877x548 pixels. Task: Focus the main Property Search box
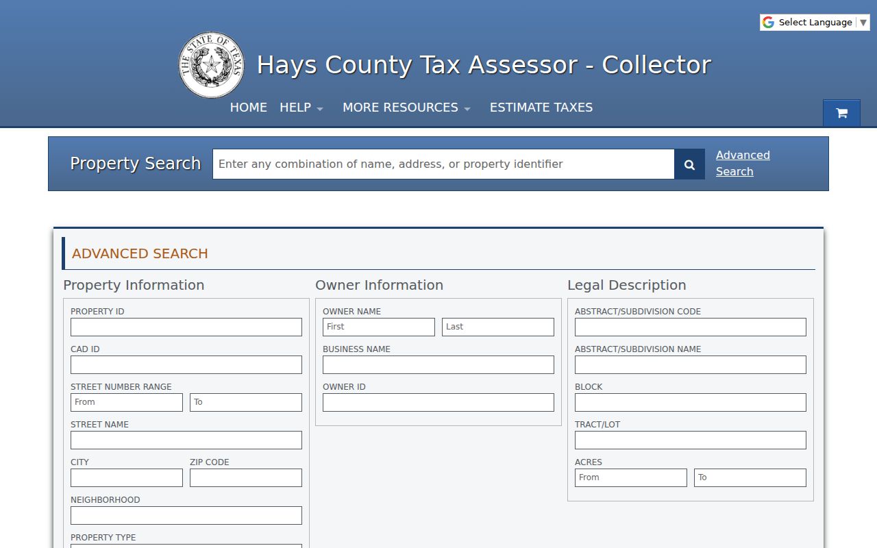coord(443,164)
